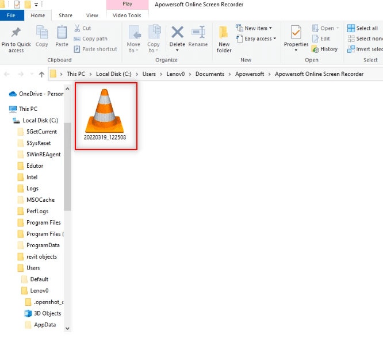Open the New item dropdown
This screenshot has width=383, height=342.
click(x=254, y=28)
